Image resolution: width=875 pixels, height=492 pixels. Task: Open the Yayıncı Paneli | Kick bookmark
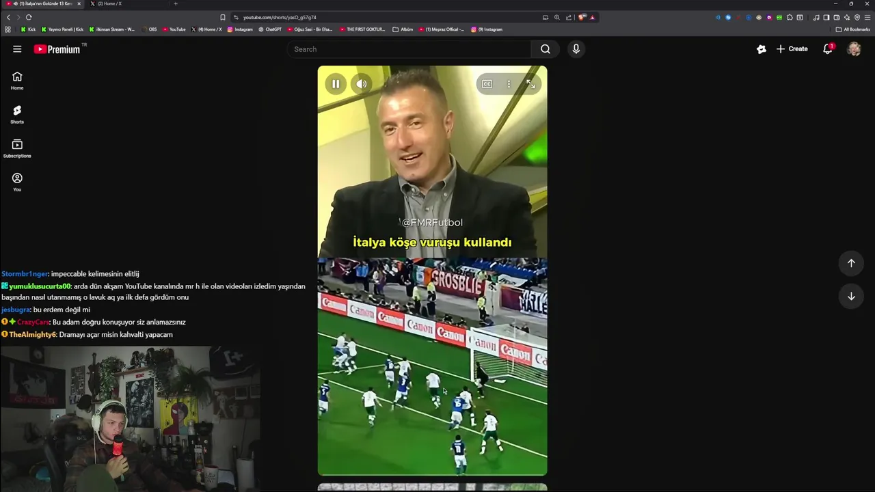(x=62, y=29)
